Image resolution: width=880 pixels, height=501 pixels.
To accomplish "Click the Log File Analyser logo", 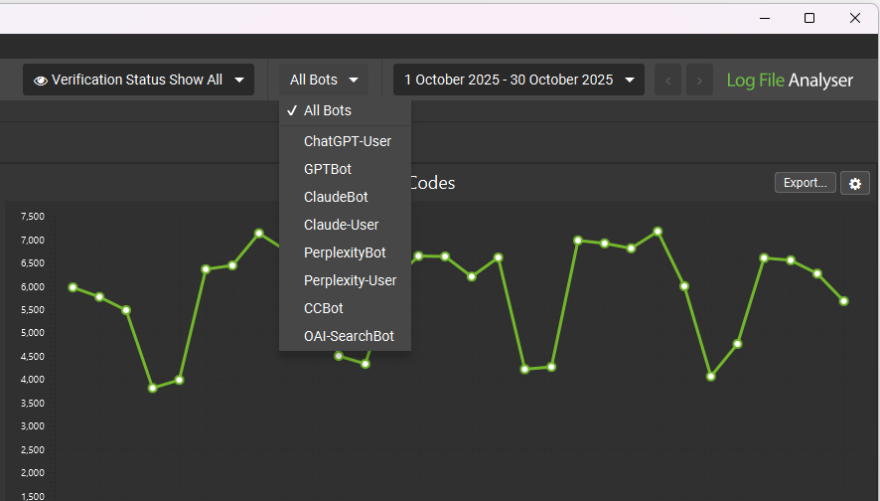I will tap(790, 81).
